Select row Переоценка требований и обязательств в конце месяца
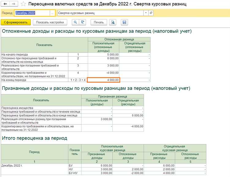The width and height of the screenshot is (230, 177). tap(41, 115)
